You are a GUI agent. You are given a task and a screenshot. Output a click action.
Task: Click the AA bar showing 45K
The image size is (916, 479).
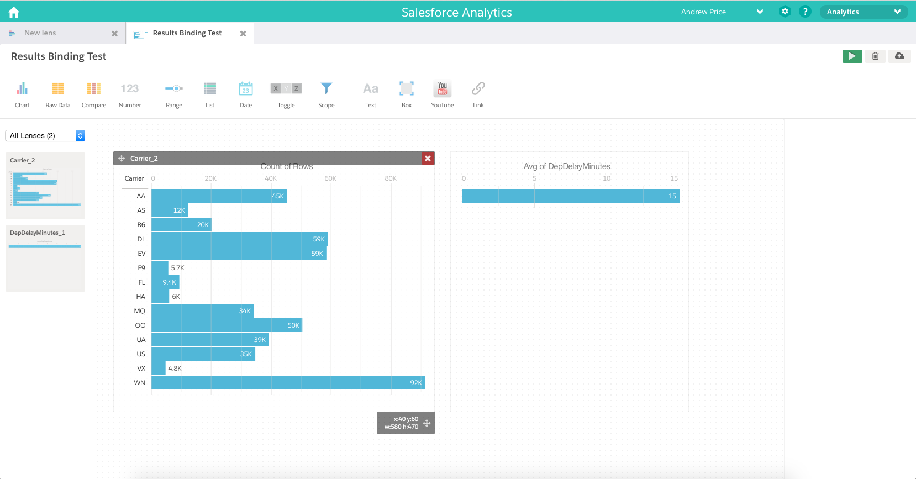coord(219,196)
